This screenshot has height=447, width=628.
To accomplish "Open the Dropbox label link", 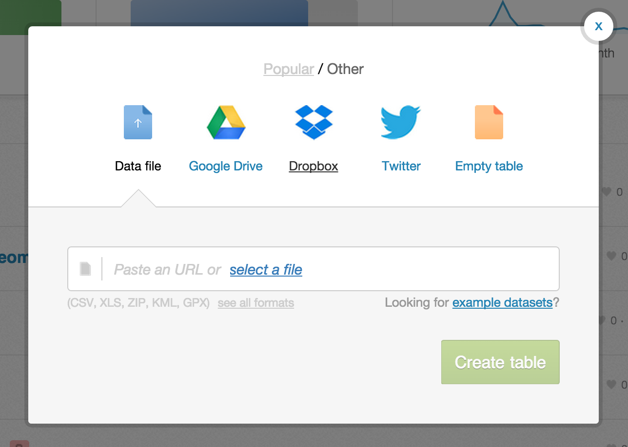I will click(314, 166).
